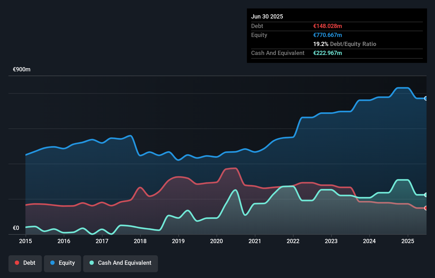Image resolution: width=435 pixels, height=278 pixels.
Task: Click the €770.667m Equity value in tooltip
Action: pos(327,35)
